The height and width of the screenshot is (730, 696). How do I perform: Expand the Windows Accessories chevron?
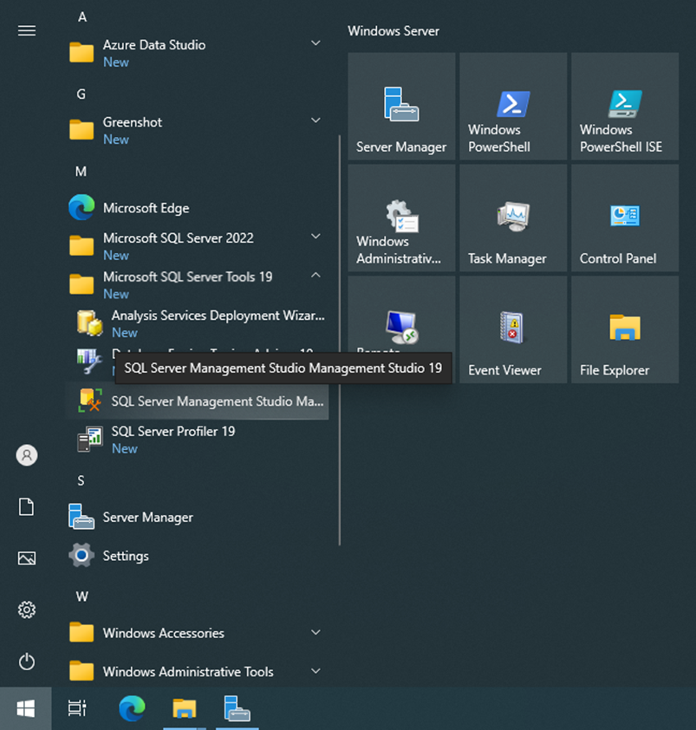coord(315,632)
